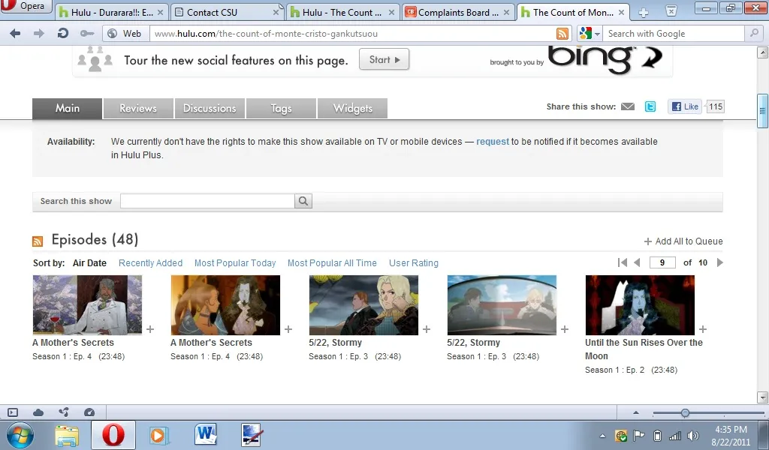This screenshot has height=450, width=769.
Task: Add Until the Sun Rises episode to queue
Action: pyautogui.click(x=703, y=329)
